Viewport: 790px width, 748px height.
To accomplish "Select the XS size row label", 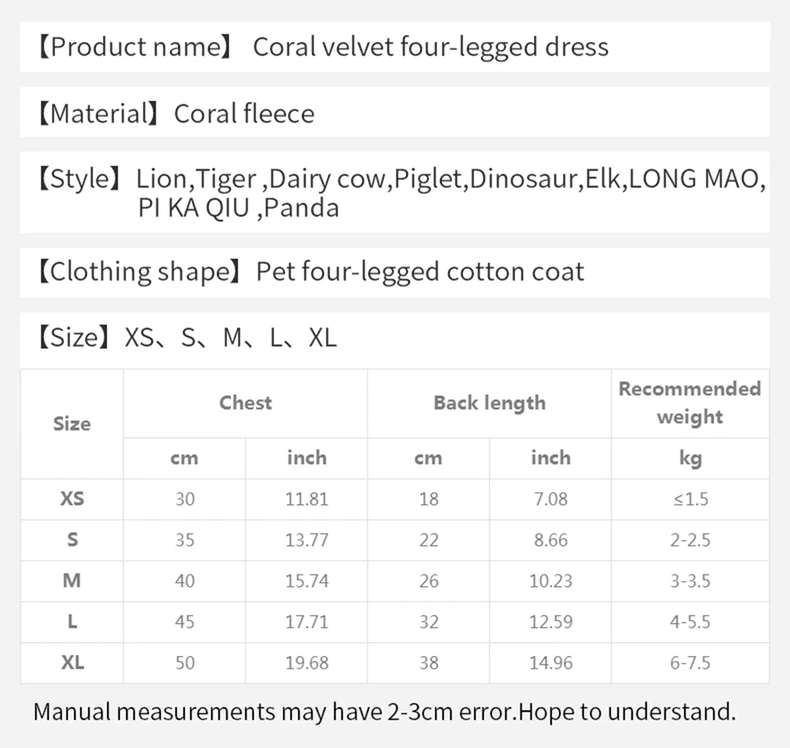I will pyautogui.click(x=72, y=499).
